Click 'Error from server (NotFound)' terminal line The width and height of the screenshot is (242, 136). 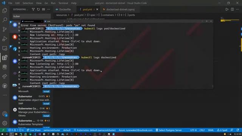[x=58, y=25]
